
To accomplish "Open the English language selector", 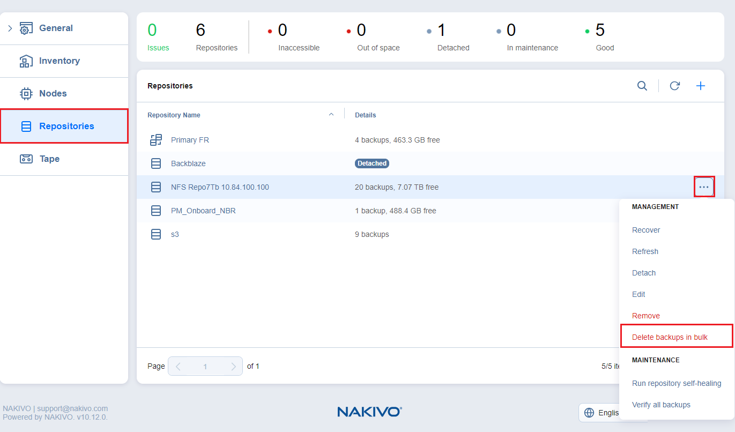I will tap(600, 413).
